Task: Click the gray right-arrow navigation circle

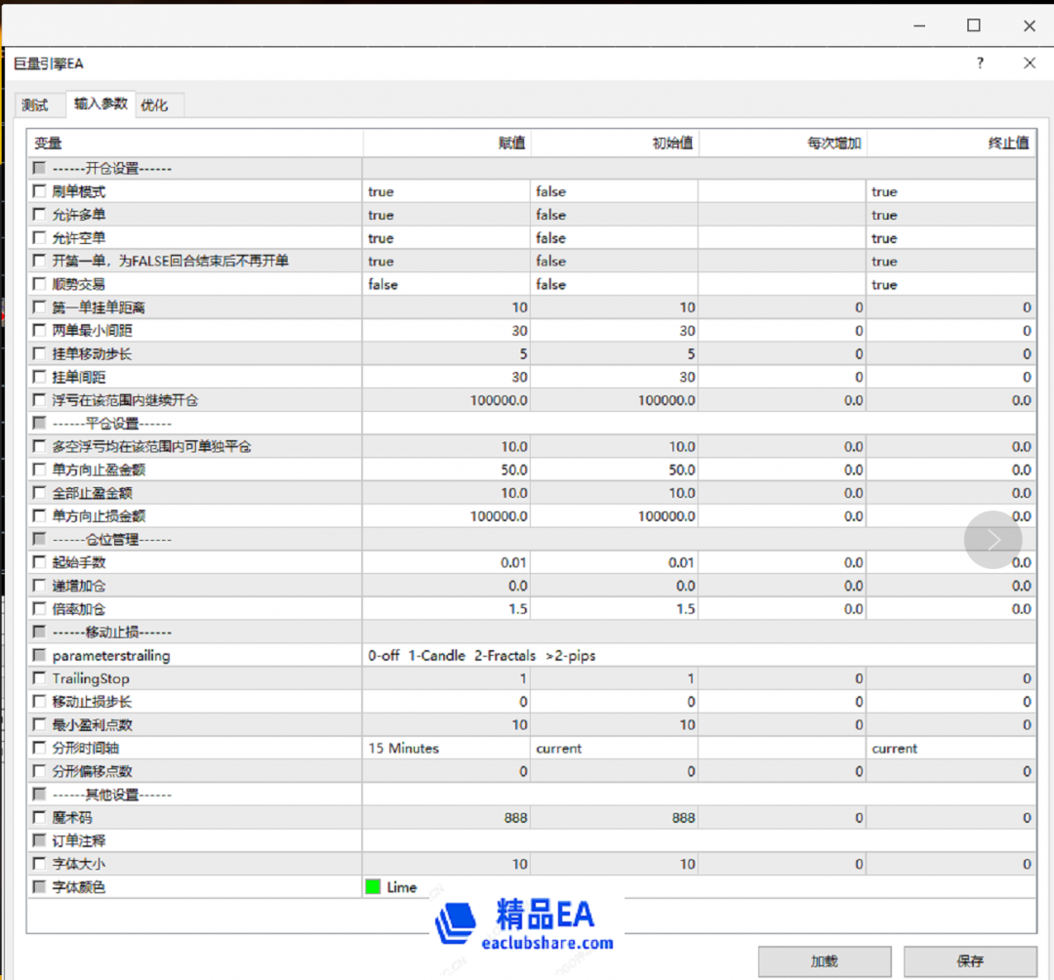Action: pos(993,539)
